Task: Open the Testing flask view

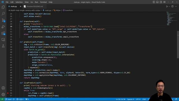Action: [x=3, y=46]
